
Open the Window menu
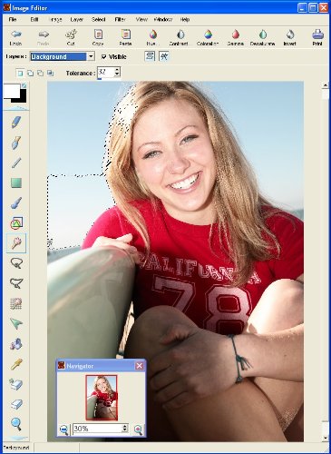pyautogui.click(x=163, y=20)
